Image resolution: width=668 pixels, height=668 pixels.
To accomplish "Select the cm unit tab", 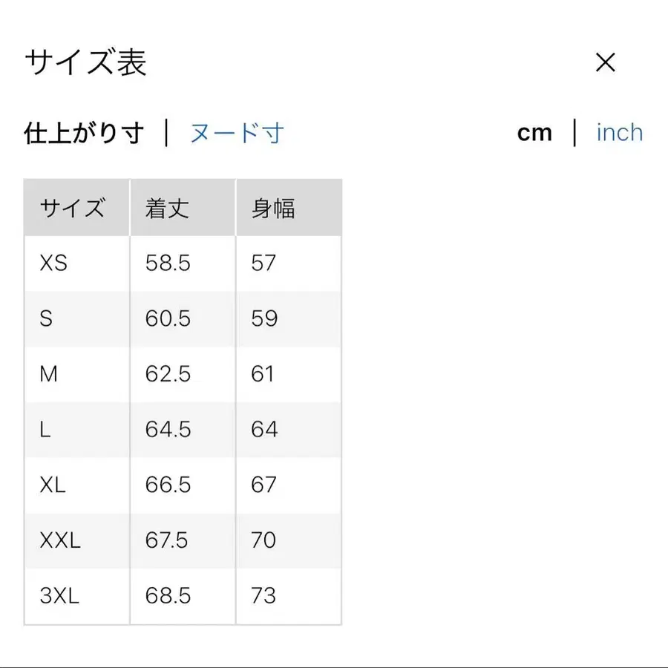I will 535,131.
